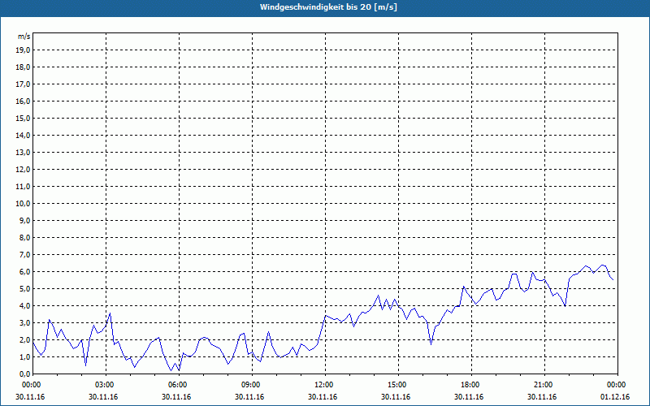This screenshot has height=406, width=650.
Task: Click the "30.11.16" date beneath 09:00
Action: click(249, 397)
